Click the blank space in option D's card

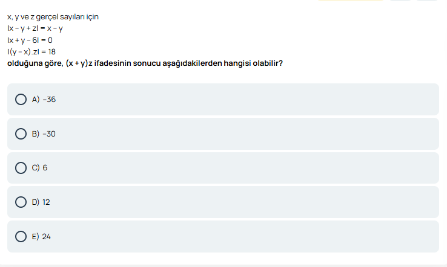pos(242,202)
